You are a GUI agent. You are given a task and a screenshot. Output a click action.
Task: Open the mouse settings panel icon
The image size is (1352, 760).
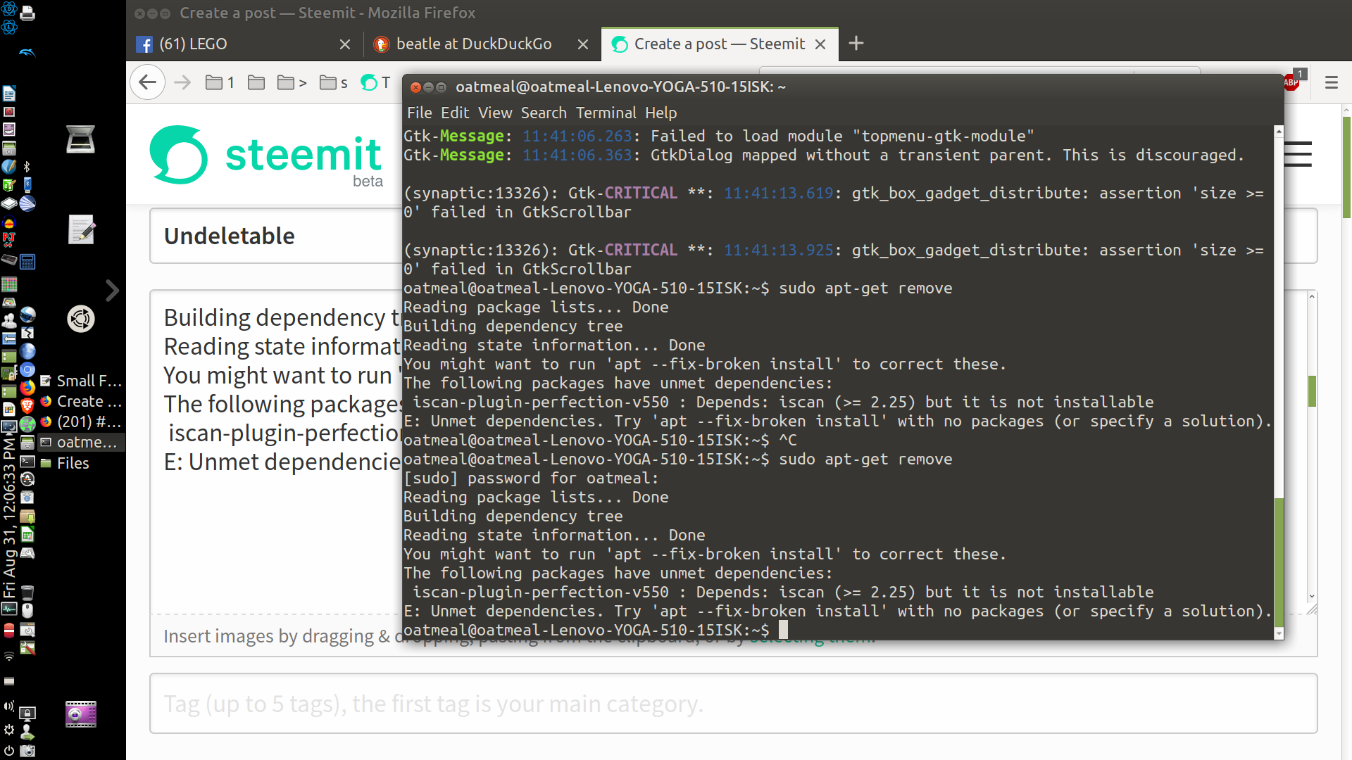(27, 610)
